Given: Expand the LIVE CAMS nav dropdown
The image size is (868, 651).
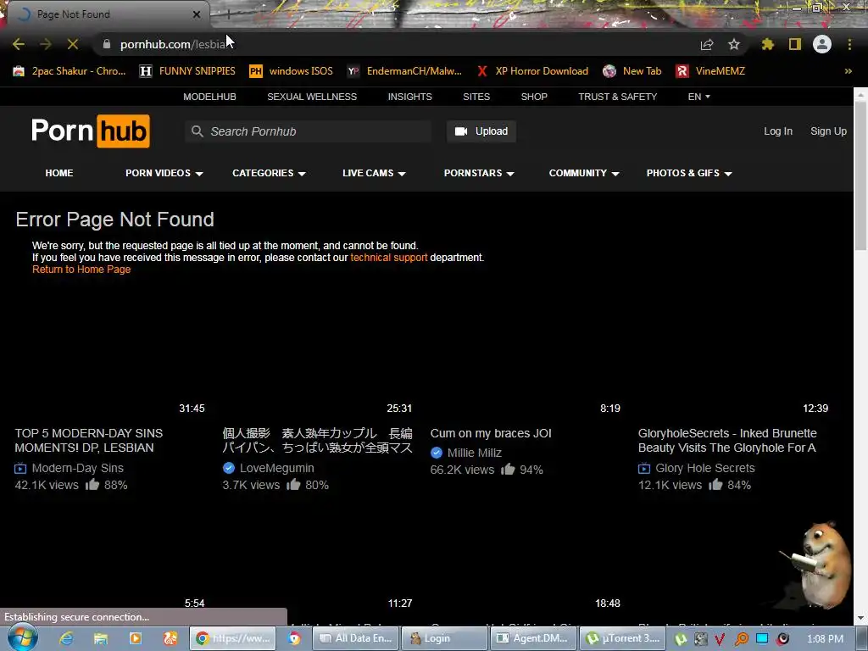Looking at the screenshot, I should [x=374, y=173].
